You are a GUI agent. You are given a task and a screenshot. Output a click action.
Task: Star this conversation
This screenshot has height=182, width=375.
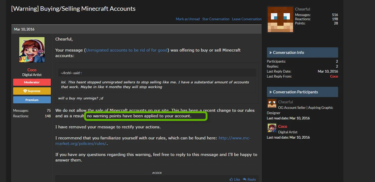coord(216,19)
